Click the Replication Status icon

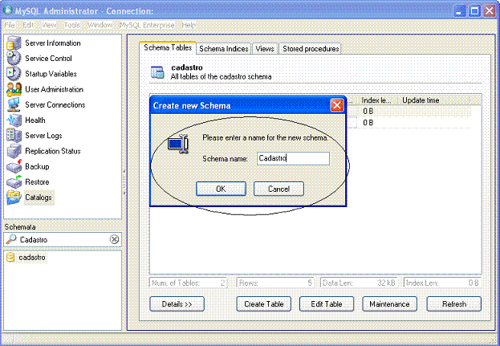(14, 151)
